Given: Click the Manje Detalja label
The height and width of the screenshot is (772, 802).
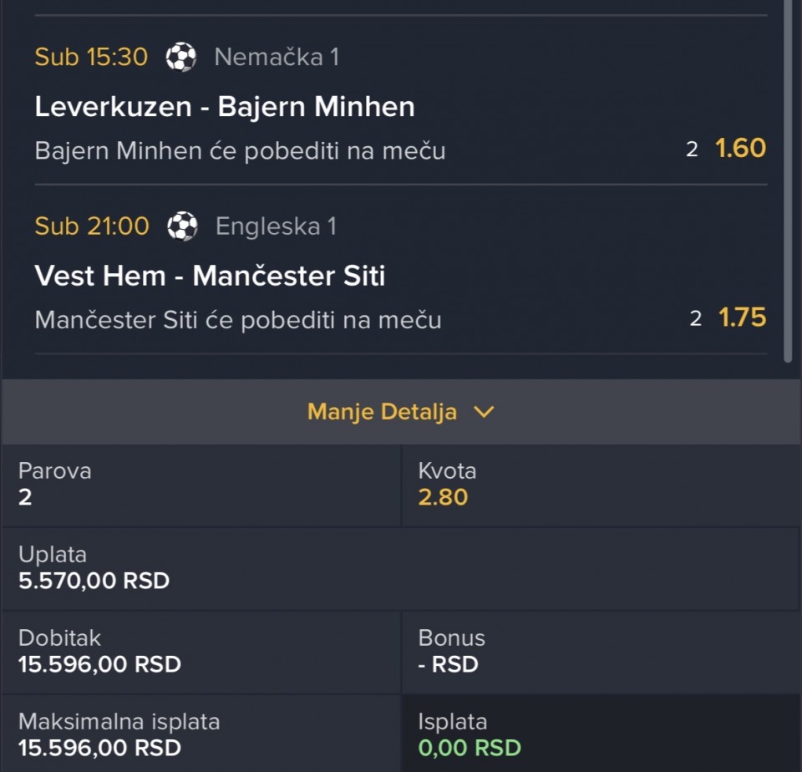Looking at the screenshot, I should [x=382, y=412].
